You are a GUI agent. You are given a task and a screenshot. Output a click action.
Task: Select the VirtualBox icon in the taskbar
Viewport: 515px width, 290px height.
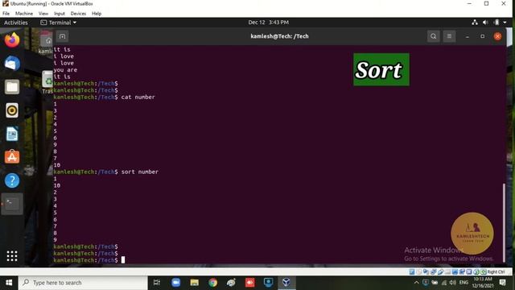point(286,283)
